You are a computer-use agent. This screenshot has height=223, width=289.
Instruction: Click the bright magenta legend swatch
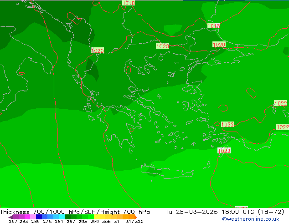coord(27,217)
